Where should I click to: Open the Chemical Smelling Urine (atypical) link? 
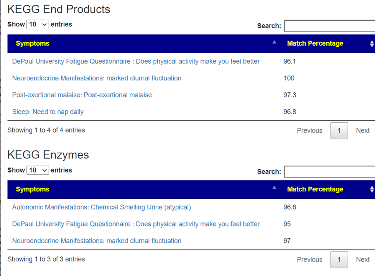click(101, 207)
